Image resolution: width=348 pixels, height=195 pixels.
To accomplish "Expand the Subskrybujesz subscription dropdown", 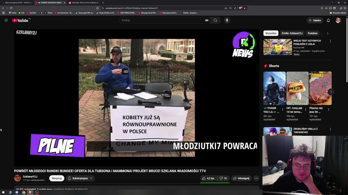I will (80, 178).
